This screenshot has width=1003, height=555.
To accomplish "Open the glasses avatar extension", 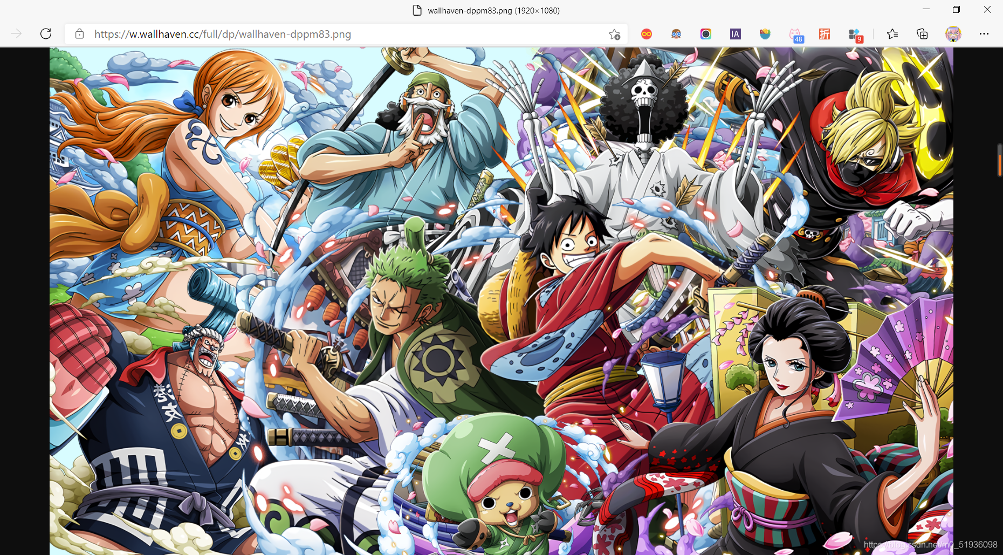I will point(676,34).
